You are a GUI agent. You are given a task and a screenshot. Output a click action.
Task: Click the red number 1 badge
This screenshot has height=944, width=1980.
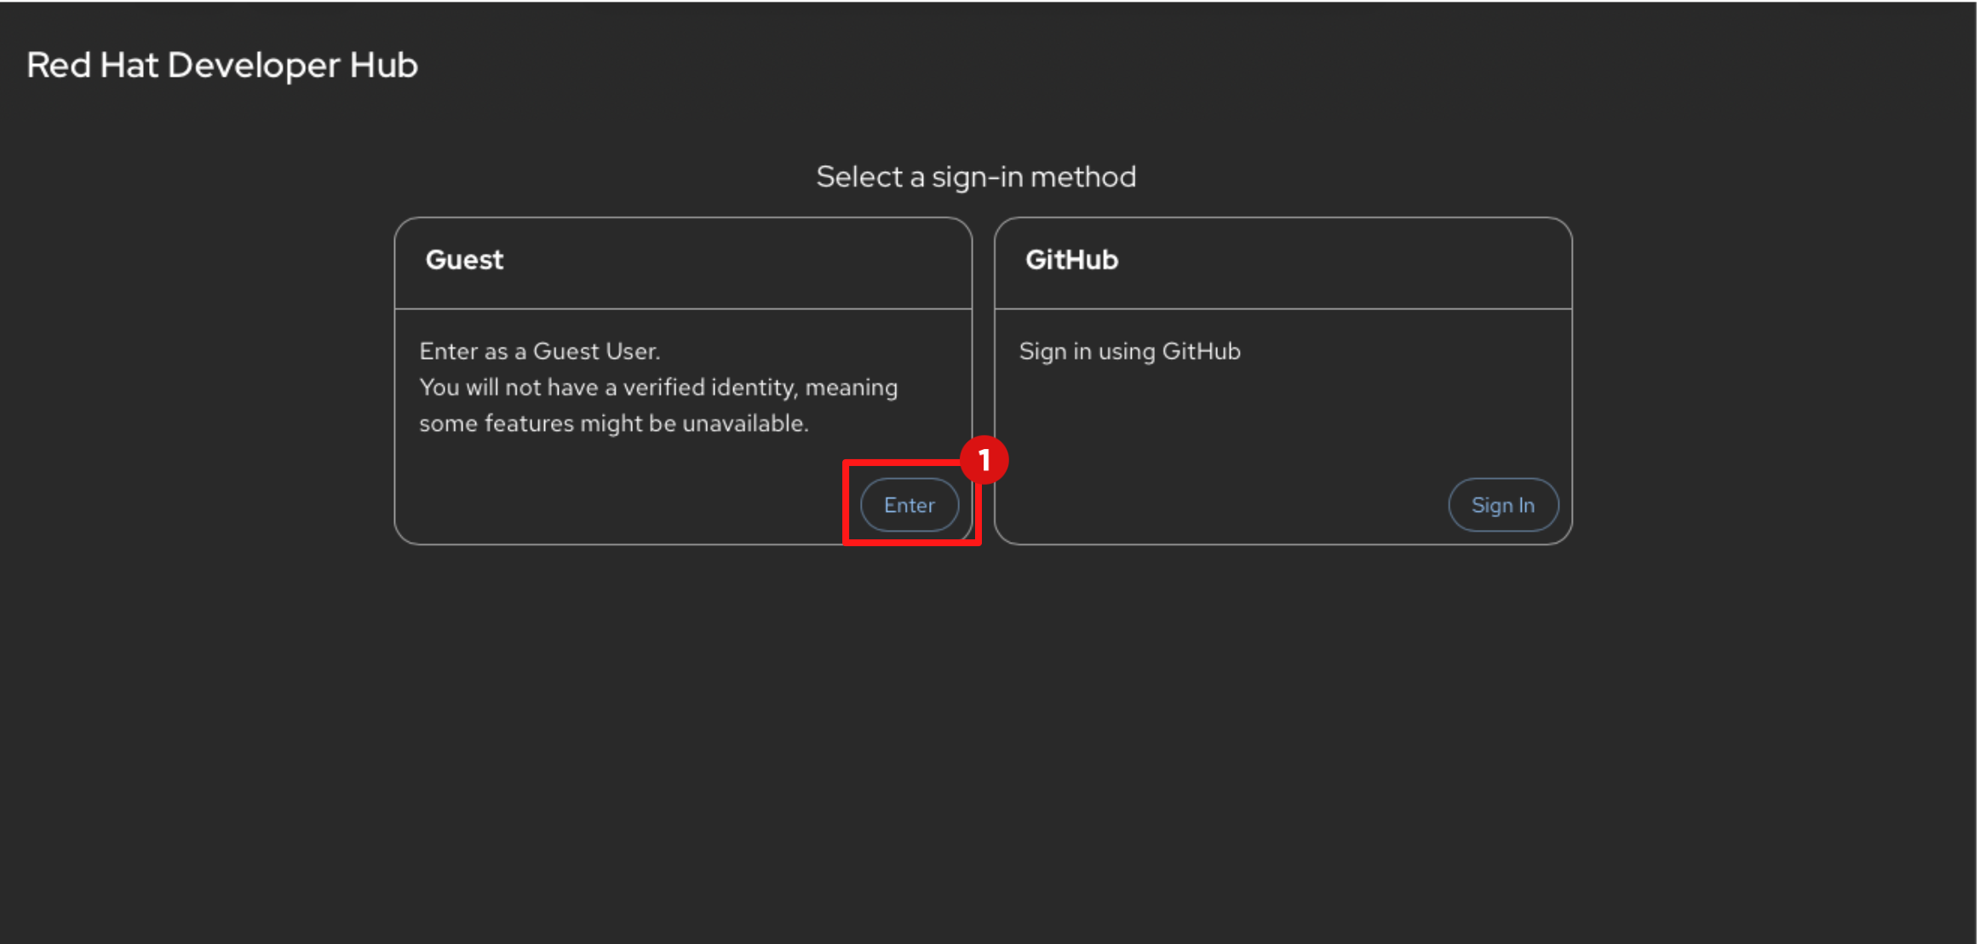click(x=984, y=461)
